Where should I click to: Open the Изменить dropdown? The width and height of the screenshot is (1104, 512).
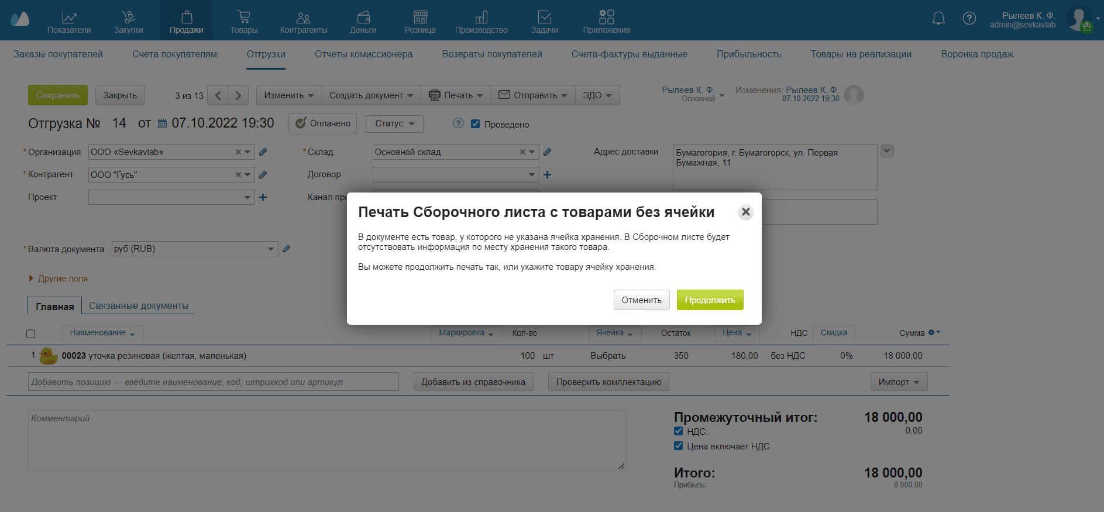point(289,95)
